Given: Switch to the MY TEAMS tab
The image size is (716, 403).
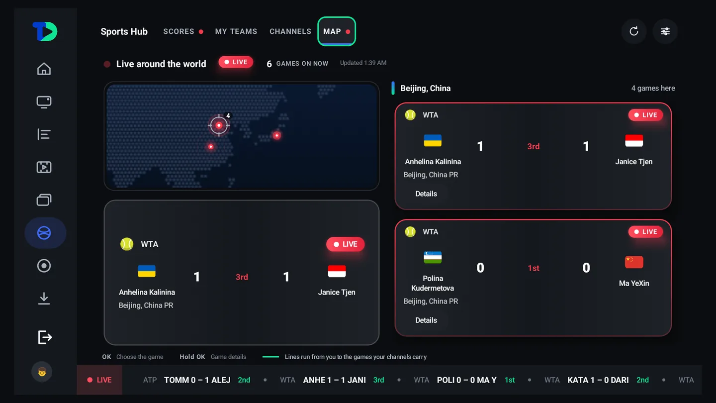Looking at the screenshot, I should click(236, 31).
